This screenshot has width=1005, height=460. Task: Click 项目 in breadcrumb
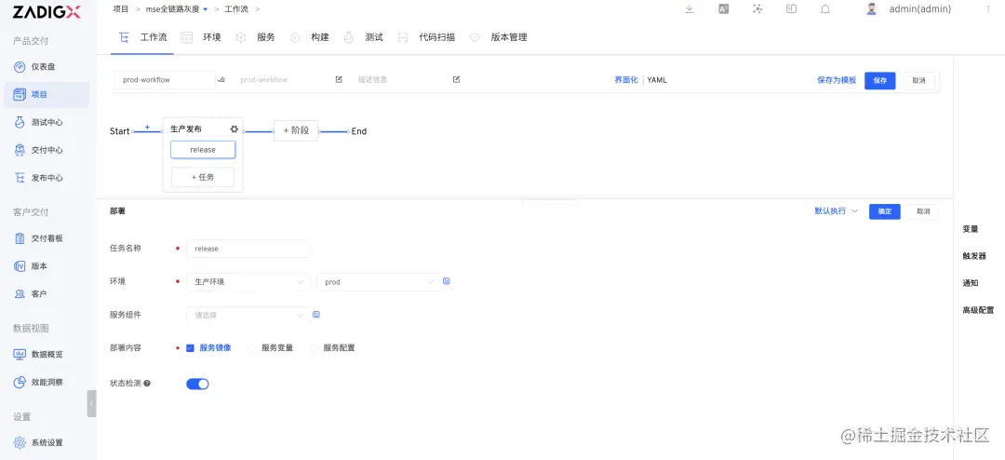tap(121, 9)
